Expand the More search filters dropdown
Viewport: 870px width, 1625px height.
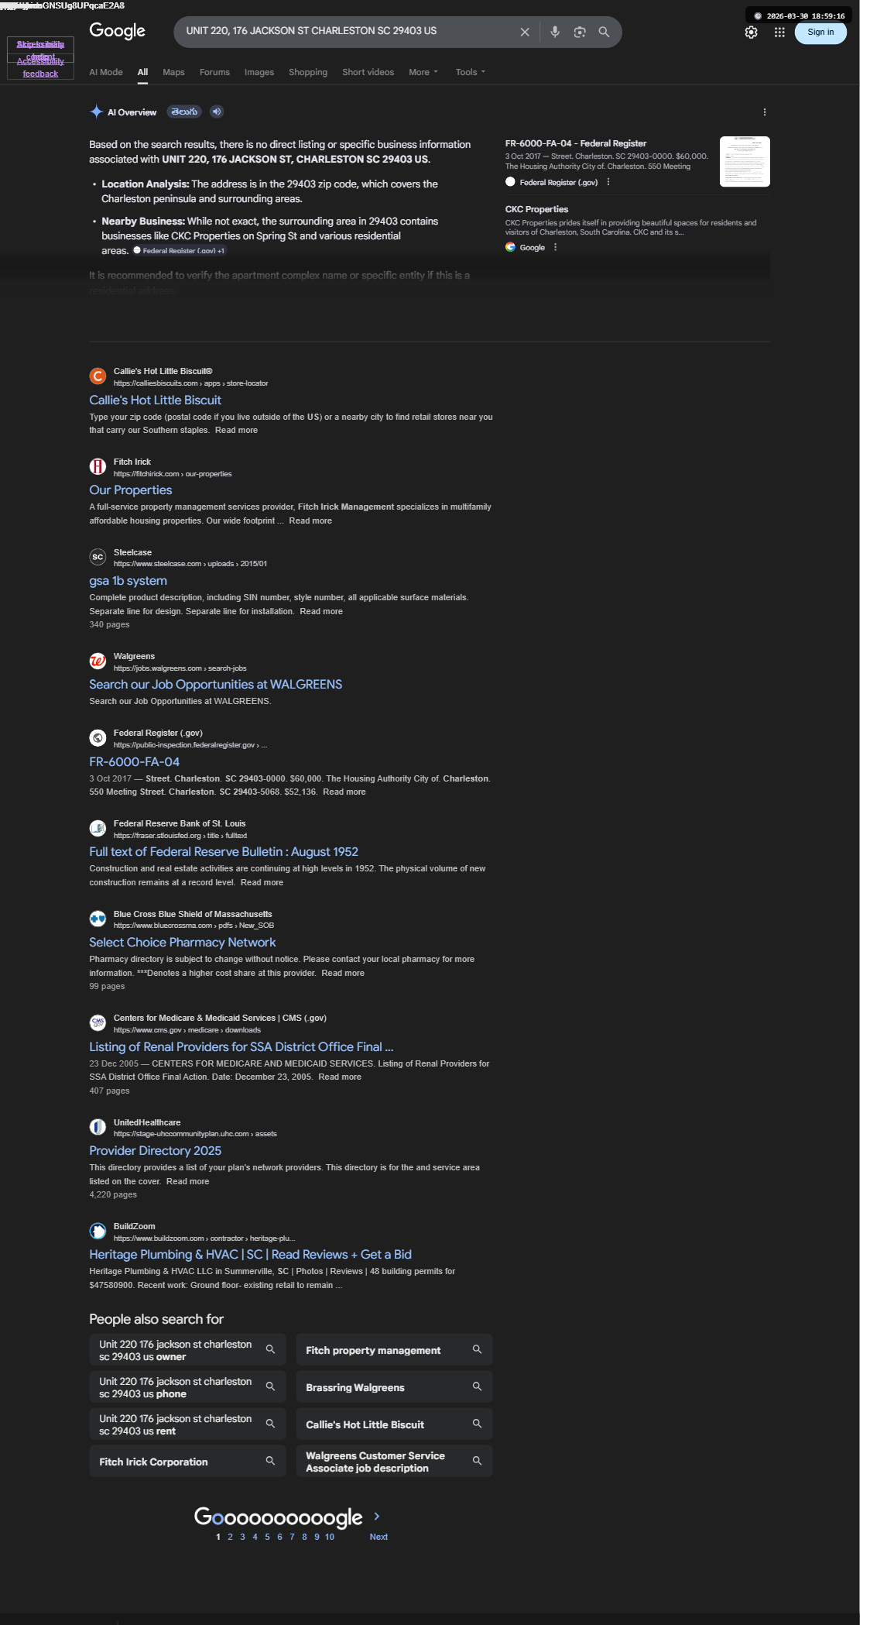[x=423, y=72]
